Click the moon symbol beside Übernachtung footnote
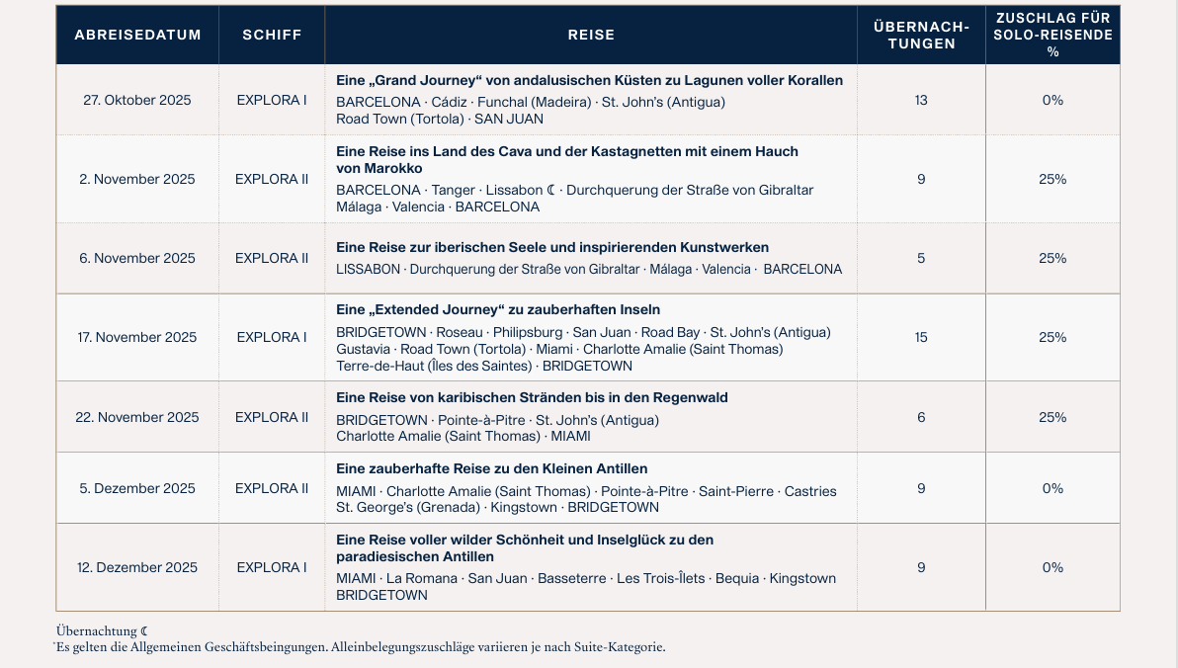This screenshot has width=1178, height=668. pos(144,630)
